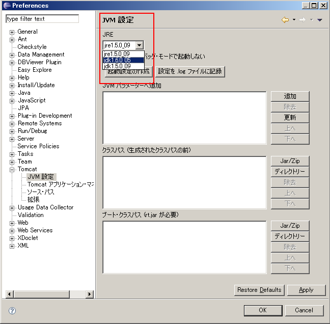Image resolution: width=330 pixels, height=324 pixels.
Task: Click inside the ブート・クラスパス list box
Action: click(184, 247)
